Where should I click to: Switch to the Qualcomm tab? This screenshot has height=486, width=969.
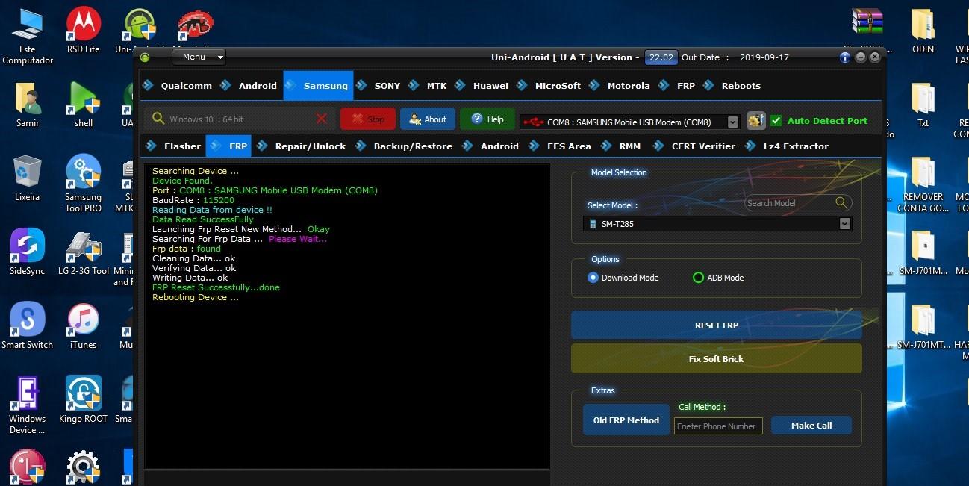click(186, 86)
